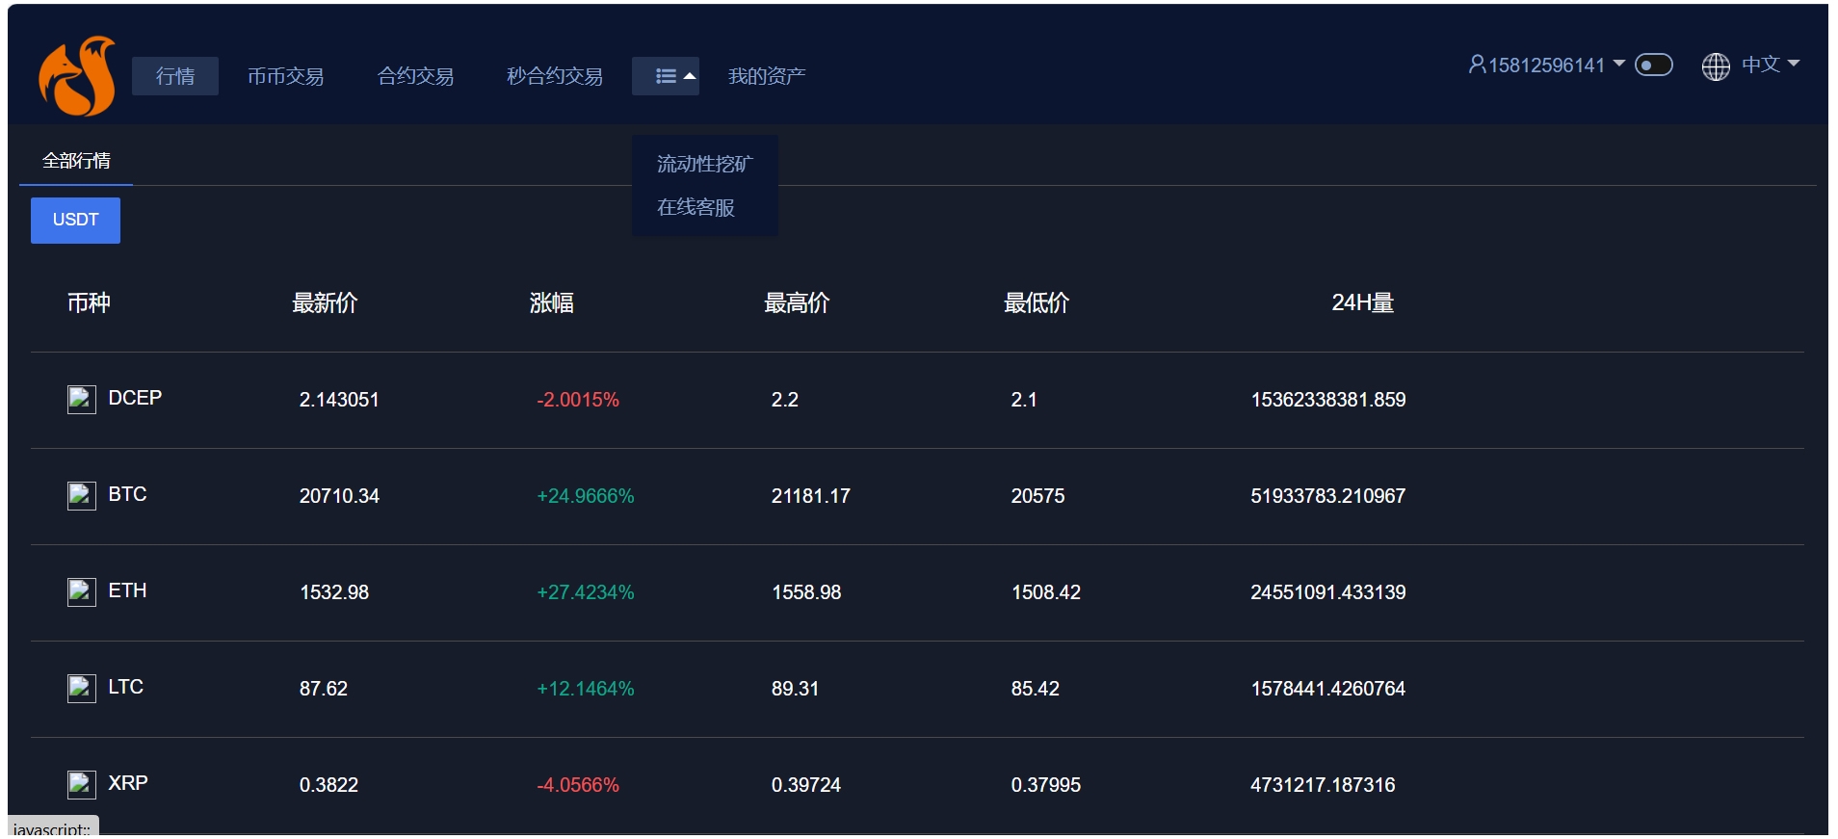
Task: Click the BTC coin icon
Action: (81, 495)
